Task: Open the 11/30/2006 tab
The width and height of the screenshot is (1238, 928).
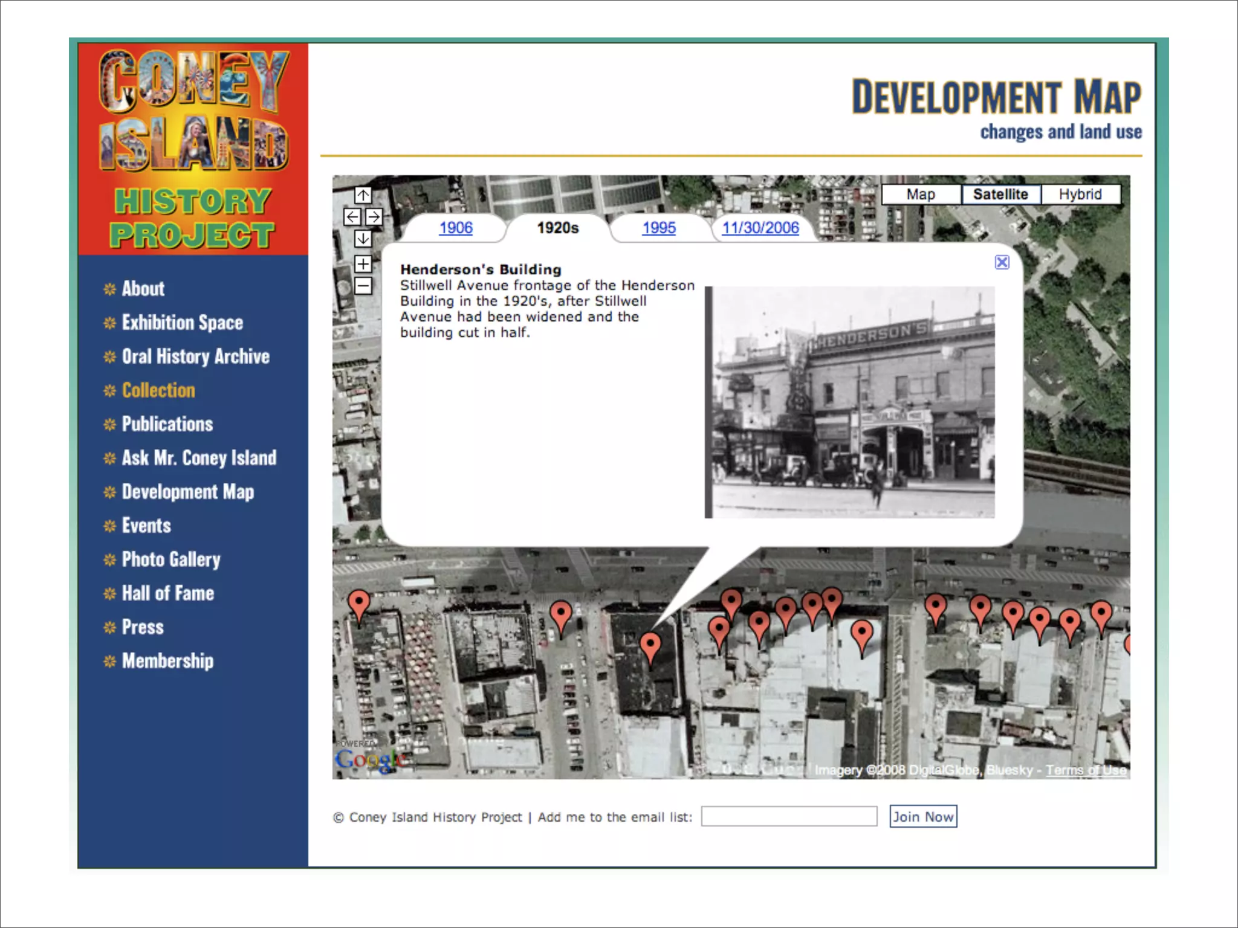Action: click(760, 228)
